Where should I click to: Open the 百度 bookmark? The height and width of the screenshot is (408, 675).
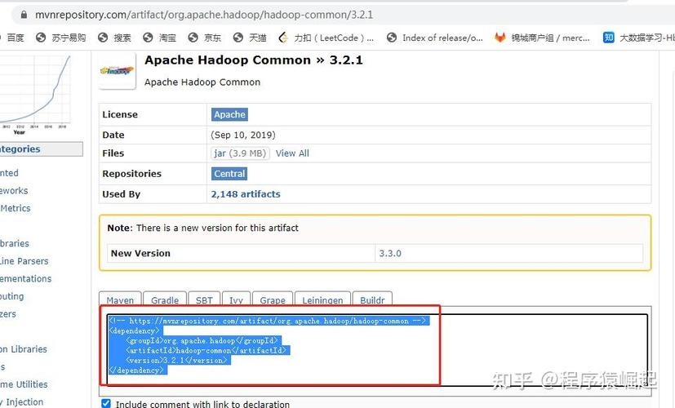(14, 38)
